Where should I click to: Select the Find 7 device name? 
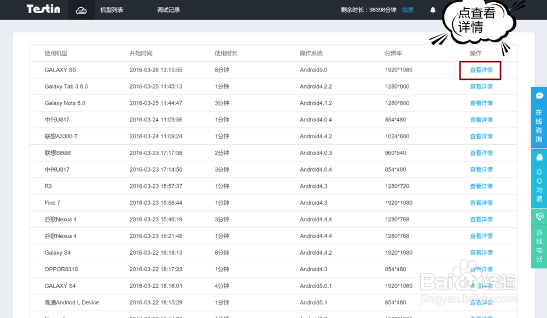53,203
